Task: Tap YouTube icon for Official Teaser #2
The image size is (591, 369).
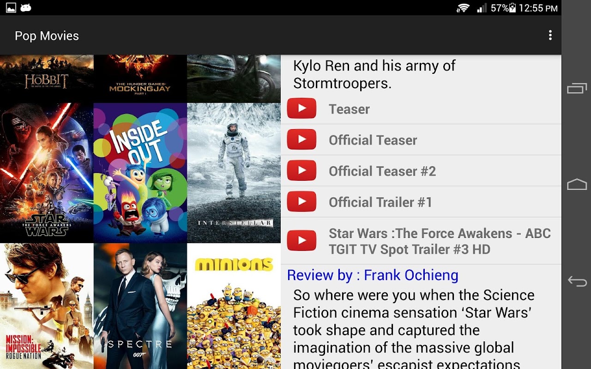Action: pos(302,171)
